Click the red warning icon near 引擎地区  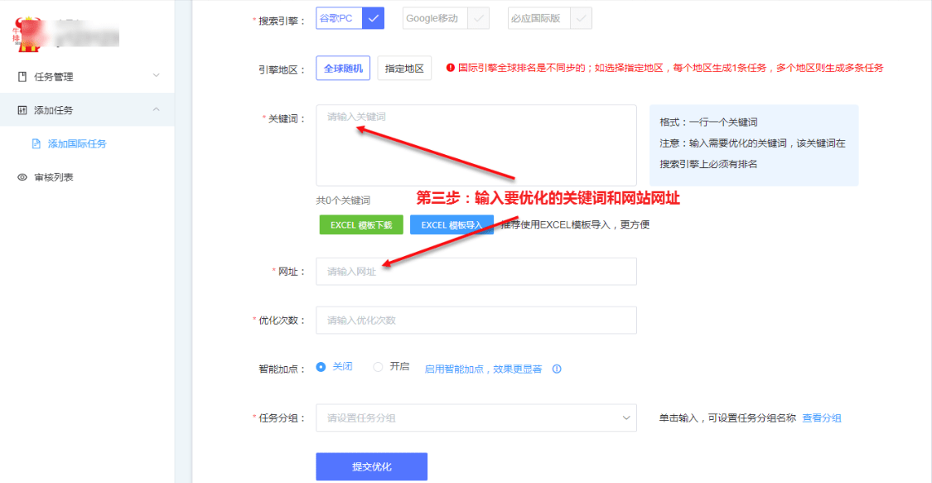point(451,68)
